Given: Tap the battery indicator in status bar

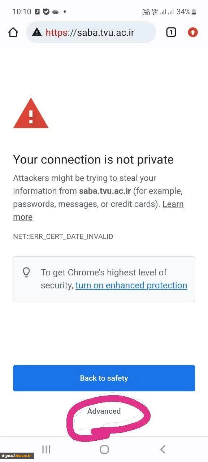Looking at the screenshot, I should [x=194, y=12].
